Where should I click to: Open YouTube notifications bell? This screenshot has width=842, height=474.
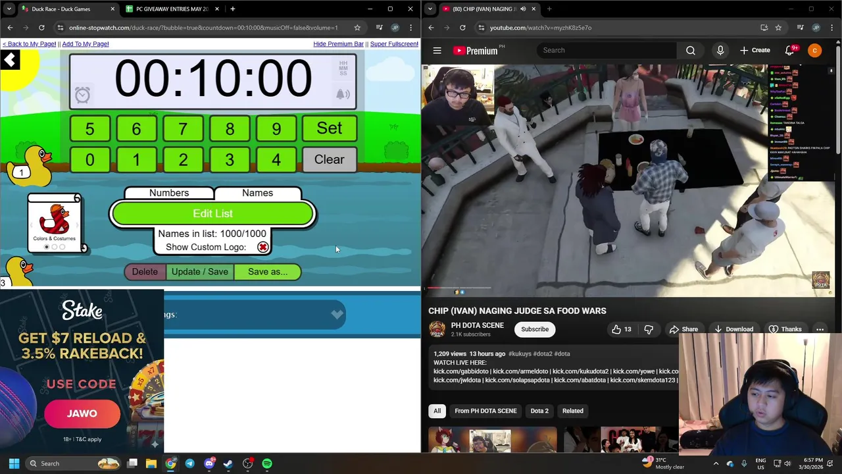coord(790,50)
